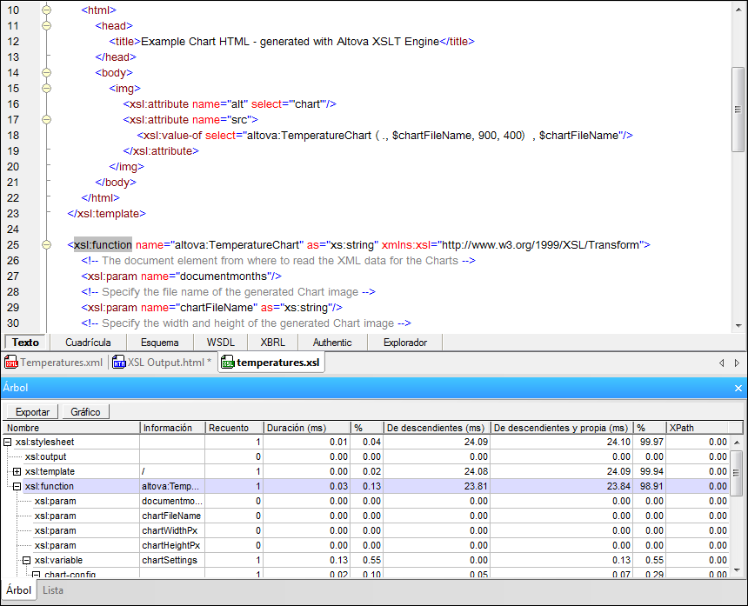Collapse the code fold marker on line 14
The width and height of the screenshot is (748, 606).
point(46,73)
